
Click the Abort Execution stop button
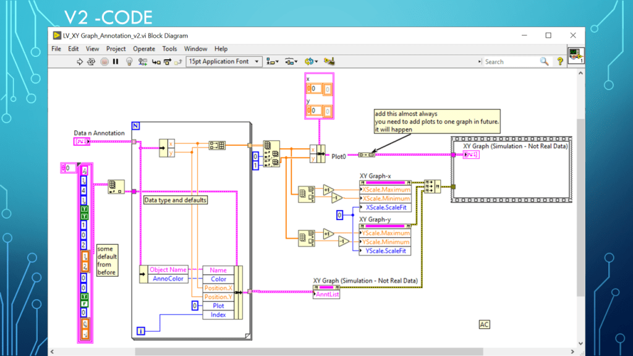click(104, 62)
